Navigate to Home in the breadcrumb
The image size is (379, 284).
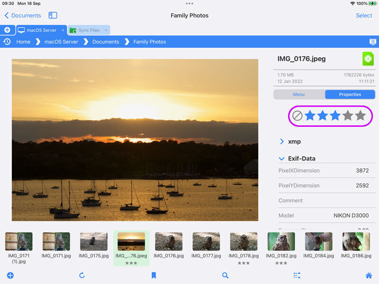[23, 42]
